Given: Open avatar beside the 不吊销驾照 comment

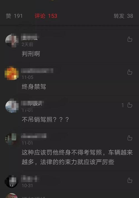Looking at the screenshot, I should [x=12, y=106].
